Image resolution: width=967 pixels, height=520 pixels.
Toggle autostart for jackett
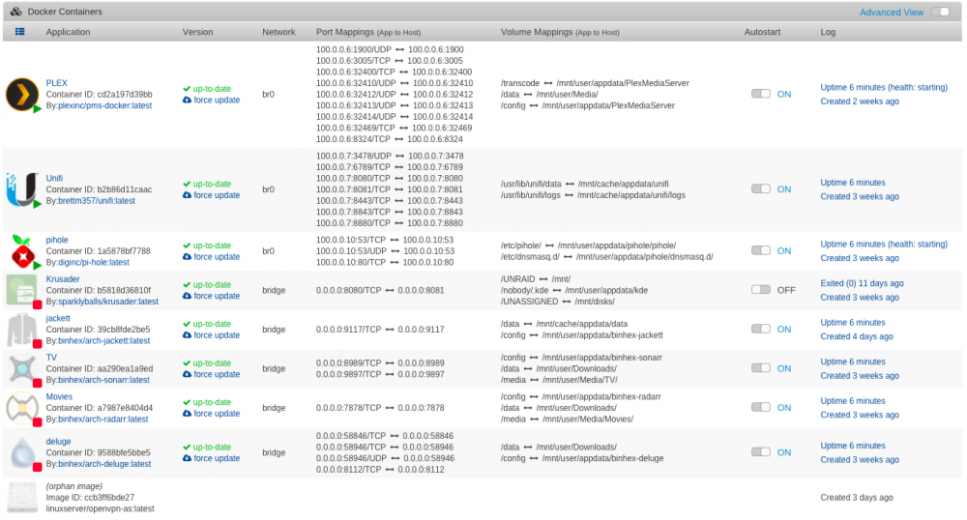[x=760, y=329]
